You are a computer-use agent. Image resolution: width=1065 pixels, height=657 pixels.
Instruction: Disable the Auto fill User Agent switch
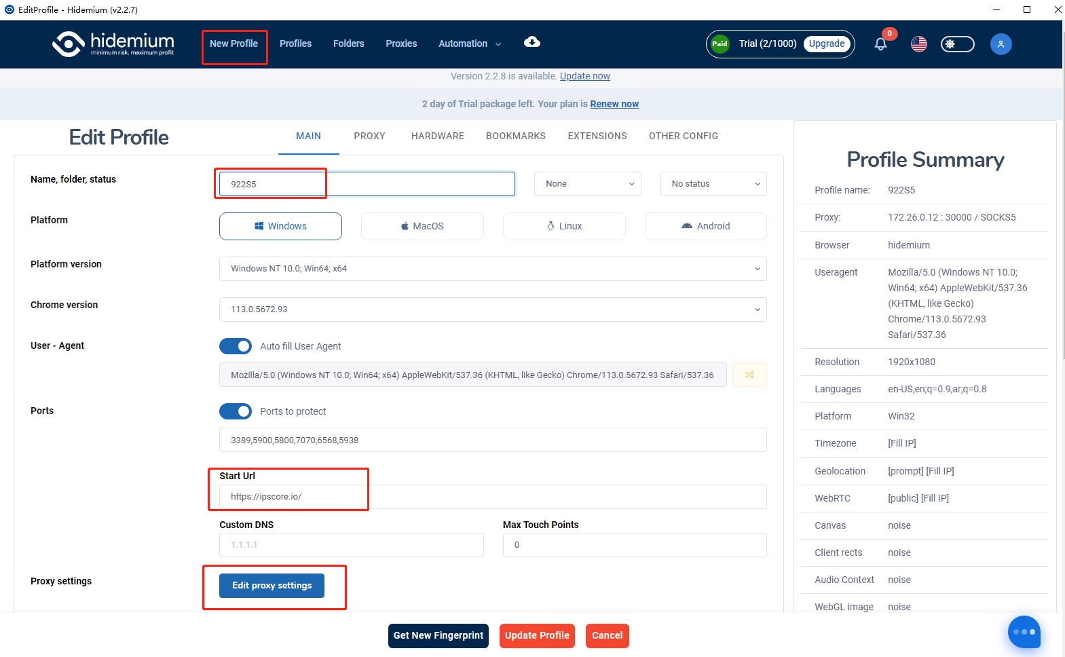tap(236, 346)
